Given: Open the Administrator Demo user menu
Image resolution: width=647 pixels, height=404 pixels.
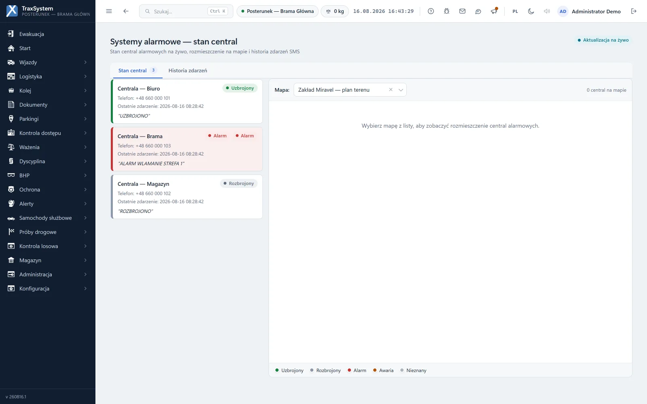Looking at the screenshot, I should (x=590, y=11).
